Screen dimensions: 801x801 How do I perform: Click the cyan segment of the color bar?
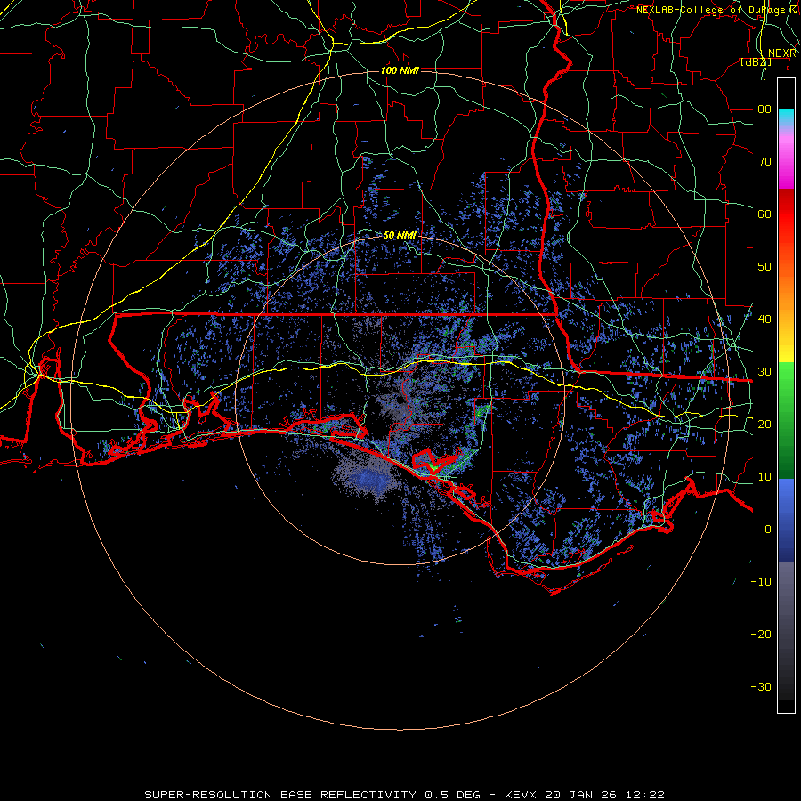pos(786,117)
